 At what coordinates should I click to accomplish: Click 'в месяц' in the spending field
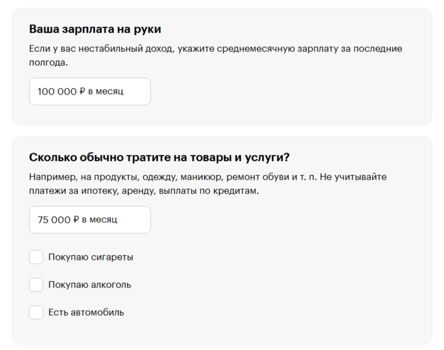click(x=100, y=220)
